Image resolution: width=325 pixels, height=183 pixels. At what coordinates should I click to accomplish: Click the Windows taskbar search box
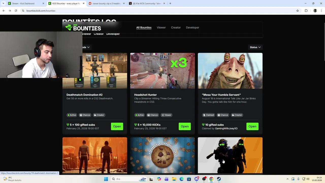click(129, 179)
